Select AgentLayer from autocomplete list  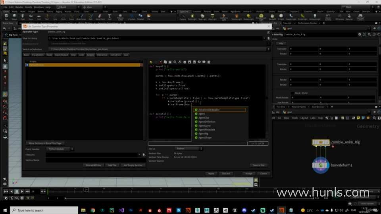219,126
